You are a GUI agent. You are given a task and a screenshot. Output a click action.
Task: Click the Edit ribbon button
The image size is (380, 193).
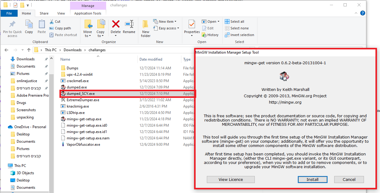(x=208, y=28)
